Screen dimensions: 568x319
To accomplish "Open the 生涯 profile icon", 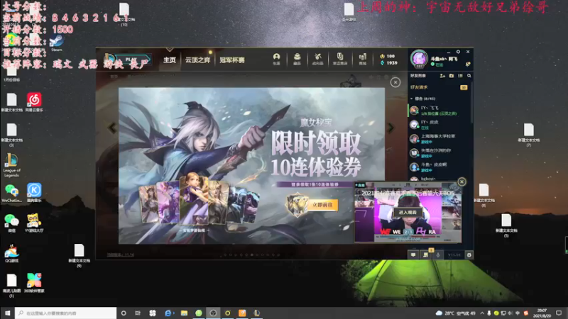I will [276, 59].
